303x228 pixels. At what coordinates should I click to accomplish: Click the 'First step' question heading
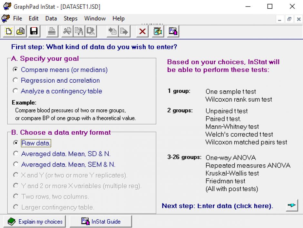(x=94, y=47)
